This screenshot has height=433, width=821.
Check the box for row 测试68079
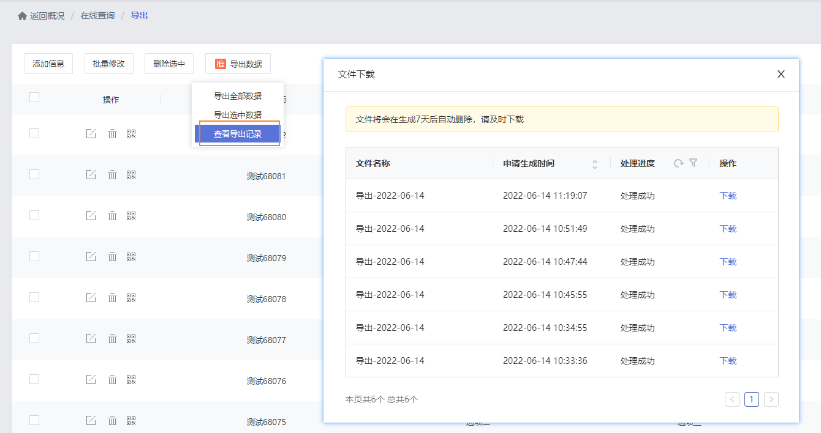click(34, 256)
